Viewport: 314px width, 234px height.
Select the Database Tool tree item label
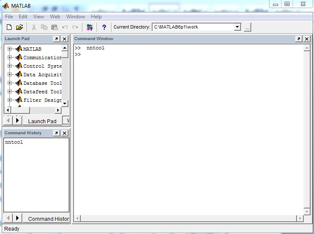[42, 83]
